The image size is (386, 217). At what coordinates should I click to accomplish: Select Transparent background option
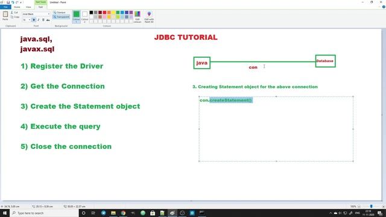62,17
